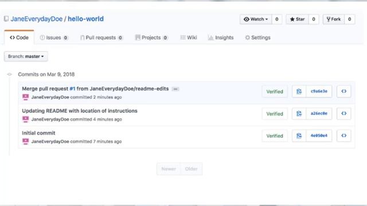Open the Branch: master dropdown
Screen dimensions: 367x206
(26, 57)
